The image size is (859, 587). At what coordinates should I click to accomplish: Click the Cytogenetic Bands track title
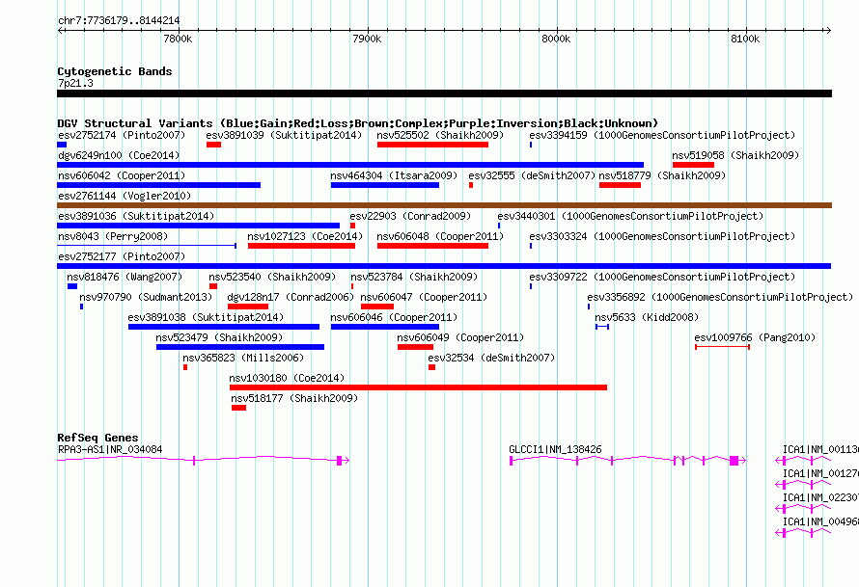click(x=115, y=71)
